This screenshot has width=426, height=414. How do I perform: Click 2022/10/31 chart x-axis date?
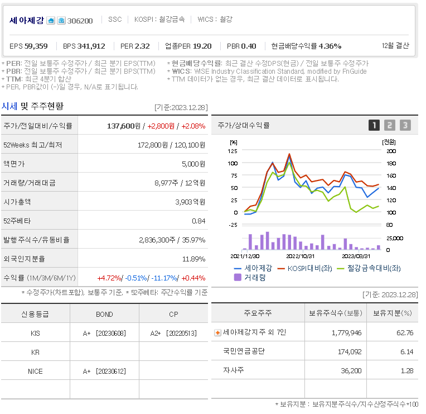pyautogui.click(x=300, y=256)
